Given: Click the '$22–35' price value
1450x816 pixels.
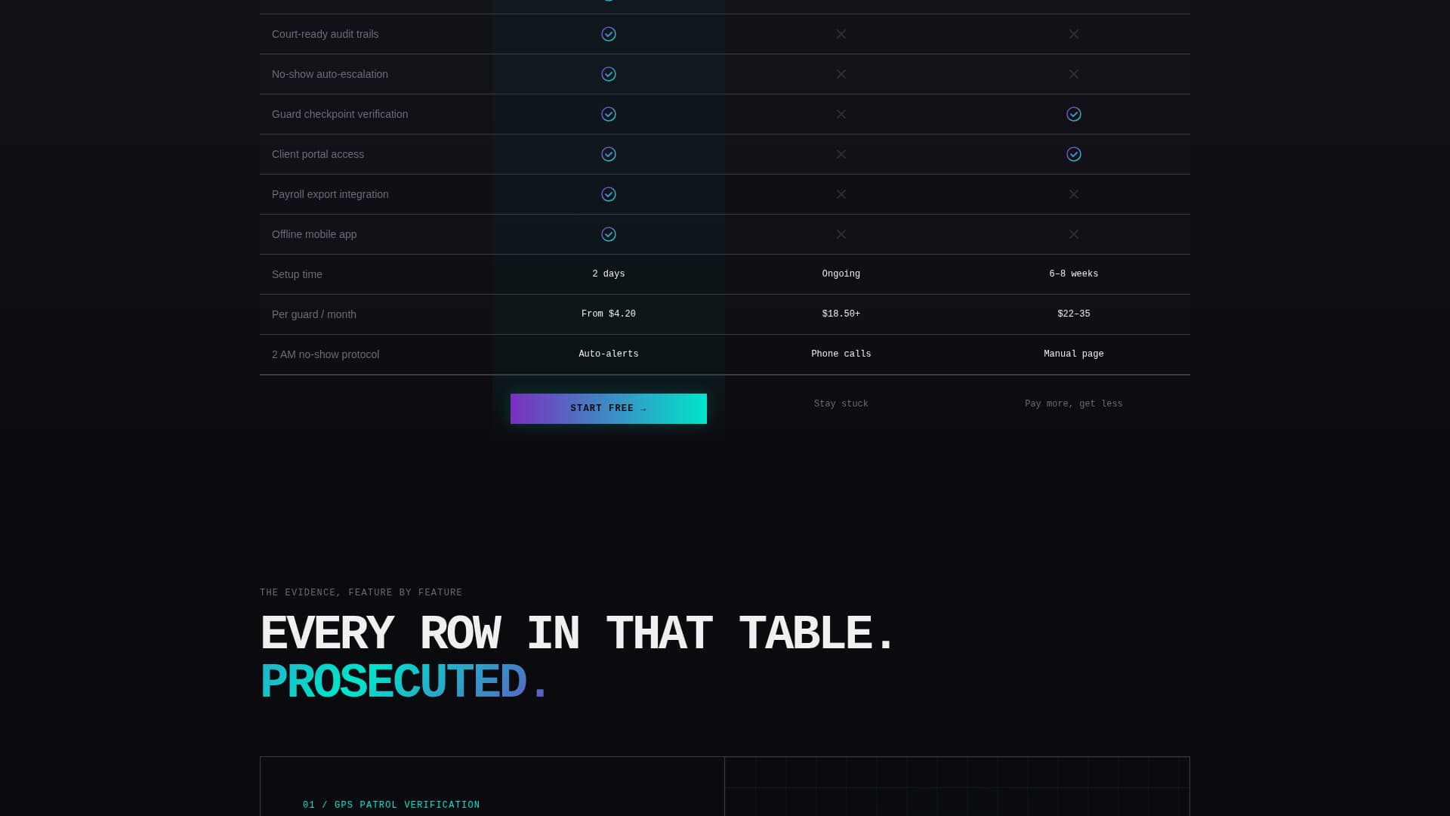Looking at the screenshot, I should (1074, 314).
